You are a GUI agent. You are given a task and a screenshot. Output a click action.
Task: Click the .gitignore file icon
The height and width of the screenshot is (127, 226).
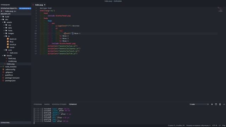click(x=3, y=72)
